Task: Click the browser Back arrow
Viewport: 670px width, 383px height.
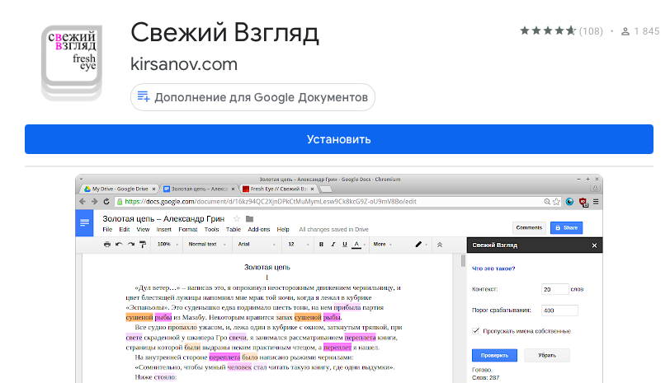Action: point(83,201)
